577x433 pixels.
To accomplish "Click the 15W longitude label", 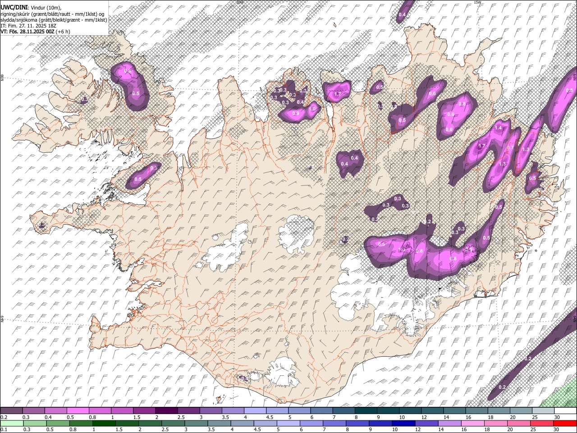I will (x=477, y=2).
